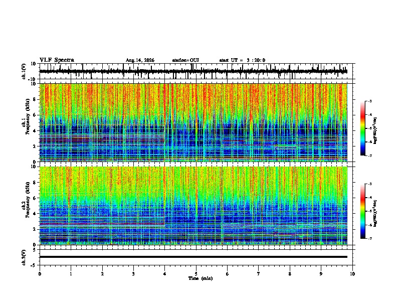The image size is (397, 307).
Task: Click the '-7' tick on ch.1 colorbar
Action: pos(369,156)
